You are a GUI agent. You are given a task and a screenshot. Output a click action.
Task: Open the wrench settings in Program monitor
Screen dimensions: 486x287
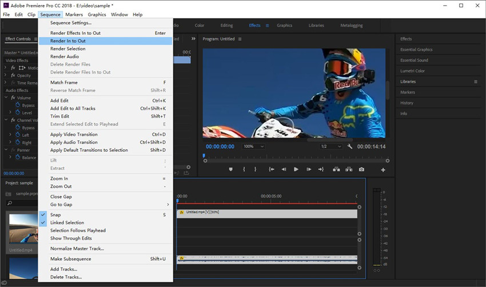click(x=350, y=147)
